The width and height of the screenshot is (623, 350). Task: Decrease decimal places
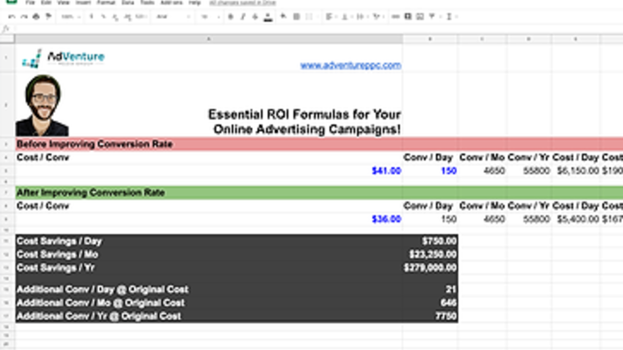(115, 17)
